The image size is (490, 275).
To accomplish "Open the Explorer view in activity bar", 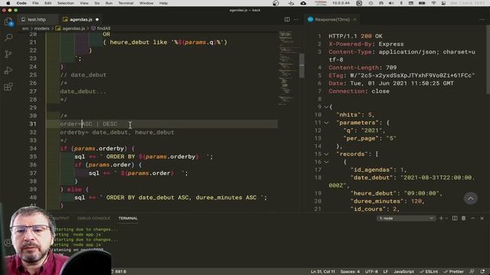I will 8,22.
